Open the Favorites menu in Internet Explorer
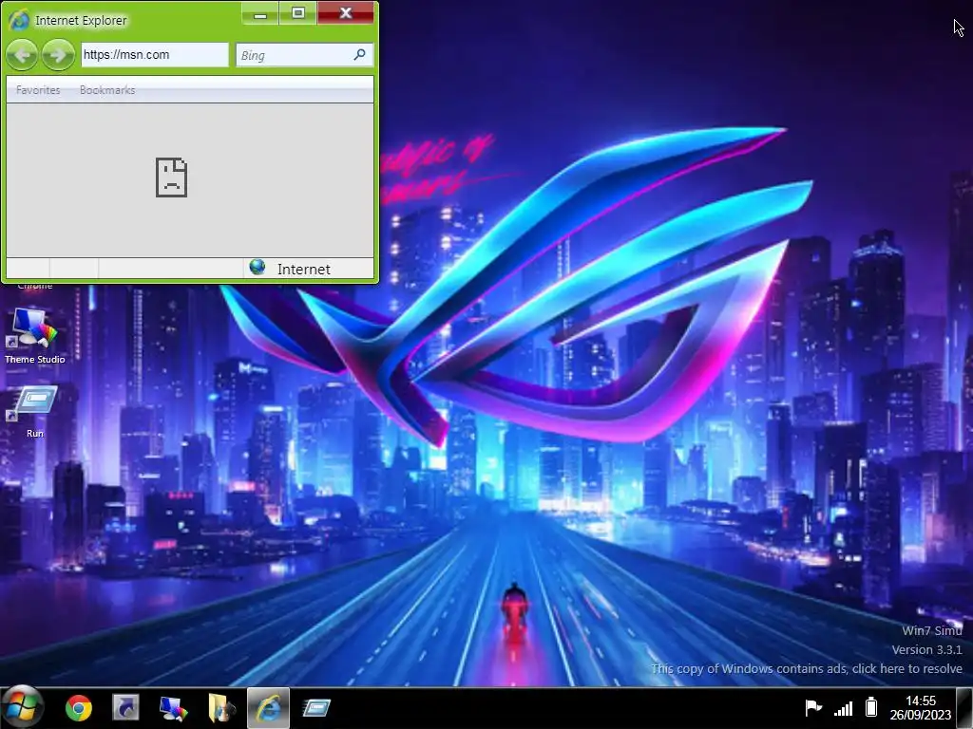This screenshot has width=973, height=729. [x=38, y=90]
